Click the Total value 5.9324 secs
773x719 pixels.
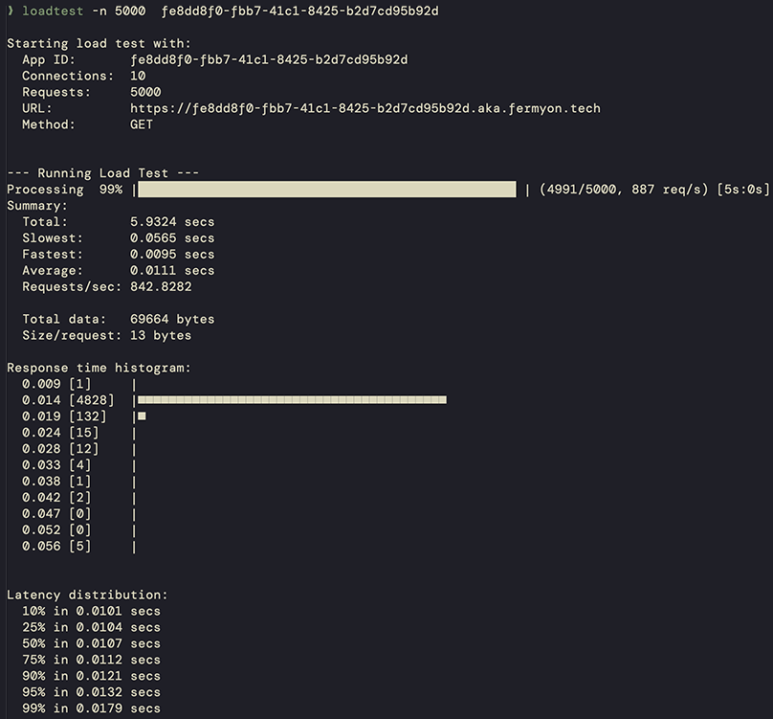tap(172, 222)
